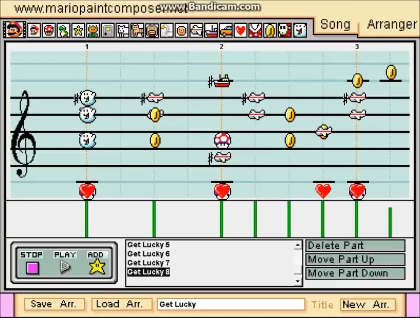Click the Move Part Up button

356,260
